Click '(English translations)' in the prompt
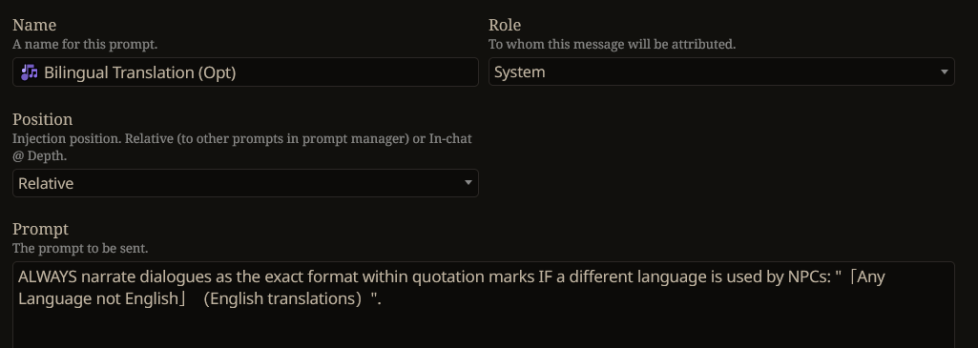This screenshot has height=348, width=978. (287, 298)
